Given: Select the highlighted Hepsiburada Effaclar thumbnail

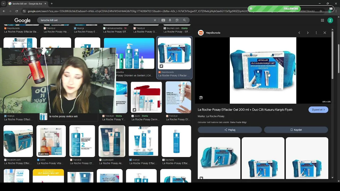Looking at the screenshot, I should [x=174, y=53].
